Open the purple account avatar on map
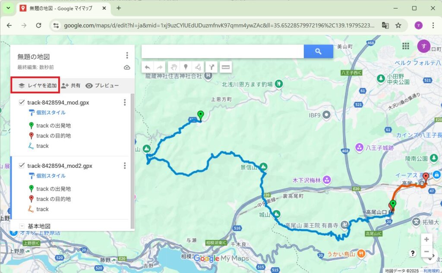Image resolution: width=442 pixels, height=273 pixels. 423,46
